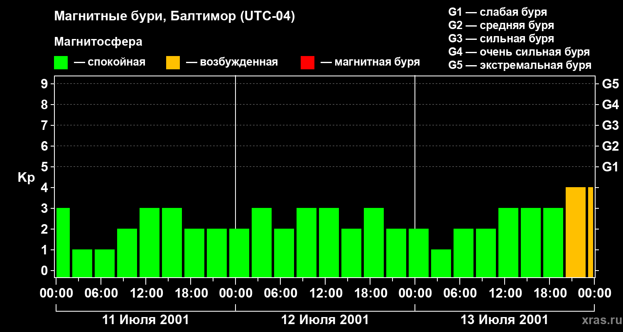The image size is (623, 332).
Task: Click the «12:00» time label for 11 July
Action: click(x=146, y=293)
